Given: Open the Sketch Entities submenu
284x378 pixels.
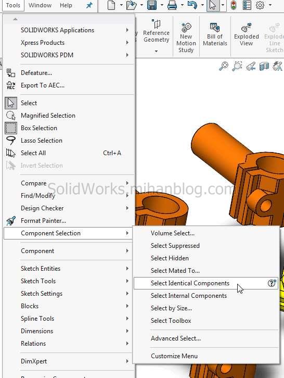Looking at the screenshot, I should [69, 269].
